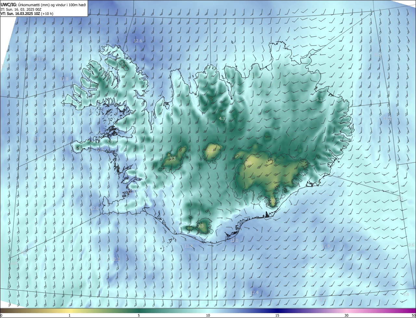Viewport: 416px width, 318px height.
Task: Click the 12.4 value on the map
Action: click(254, 293)
